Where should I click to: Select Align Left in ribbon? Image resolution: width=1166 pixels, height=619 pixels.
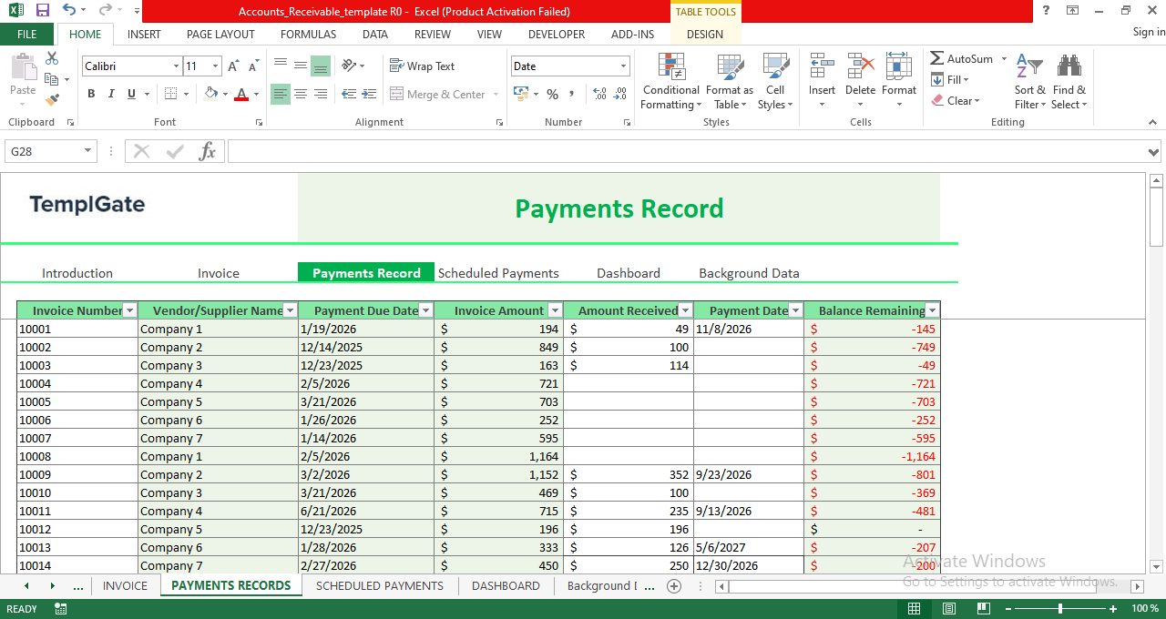(281, 94)
